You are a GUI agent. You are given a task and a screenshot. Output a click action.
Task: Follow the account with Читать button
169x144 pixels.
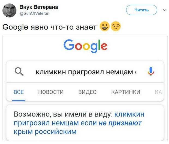(x=142, y=10)
